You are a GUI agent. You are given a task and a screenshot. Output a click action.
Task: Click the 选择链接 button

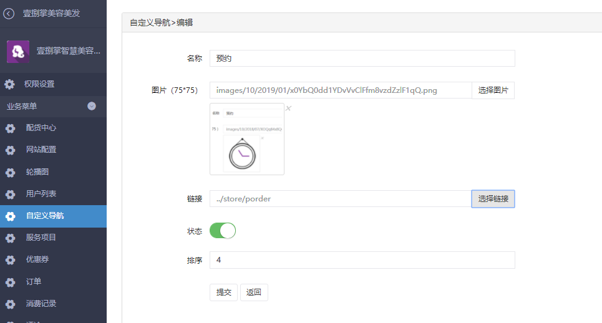click(493, 199)
